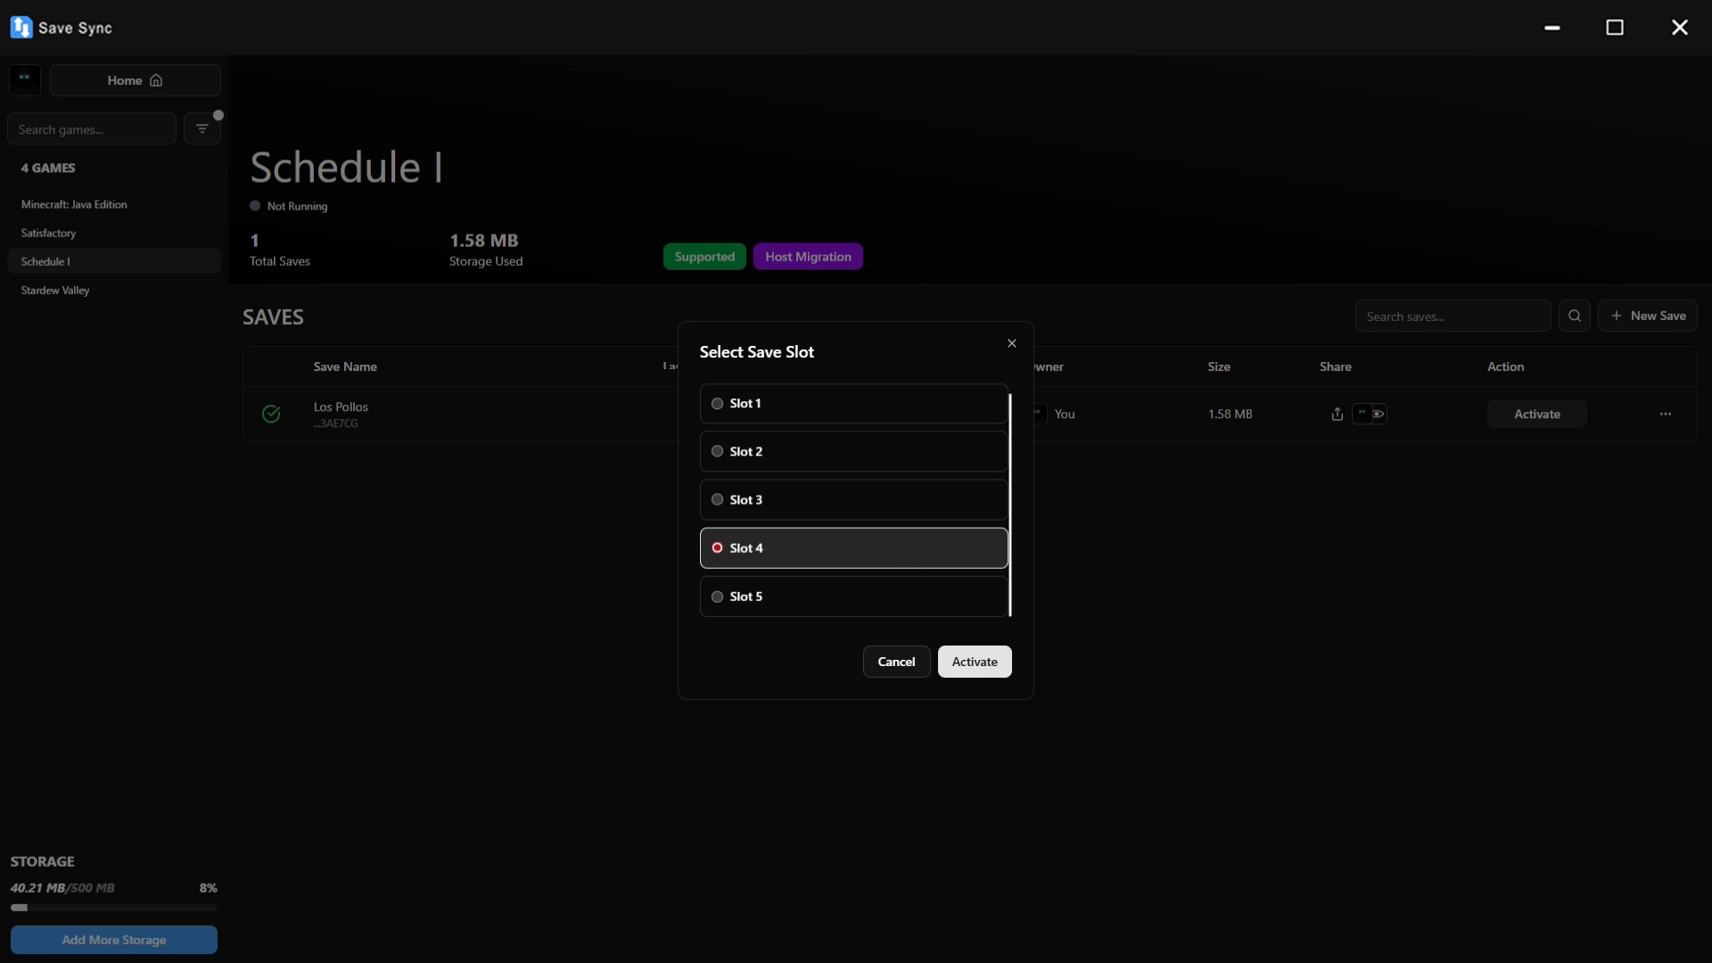This screenshot has width=1712, height=963.
Task: Open the three-dot menu for Los Pollos save
Action: [1665, 414]
